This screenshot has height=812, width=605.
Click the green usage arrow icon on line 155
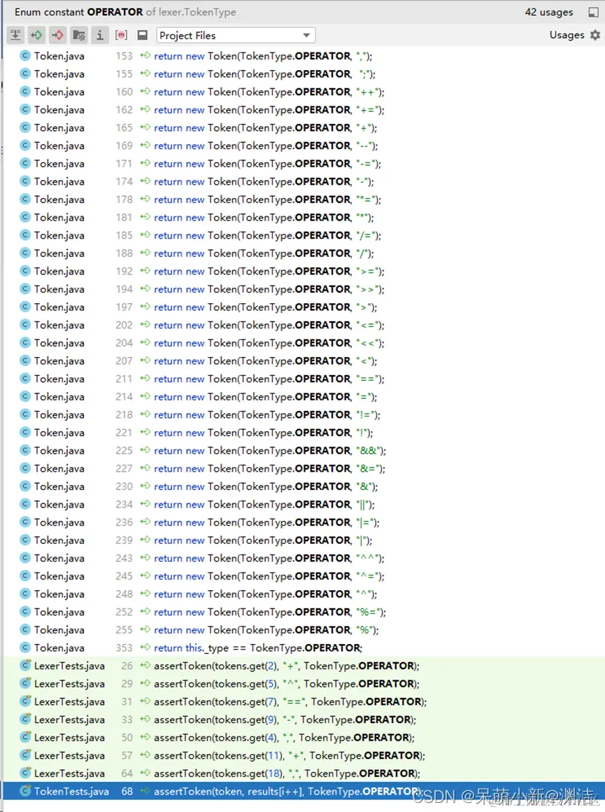[145, 73]
